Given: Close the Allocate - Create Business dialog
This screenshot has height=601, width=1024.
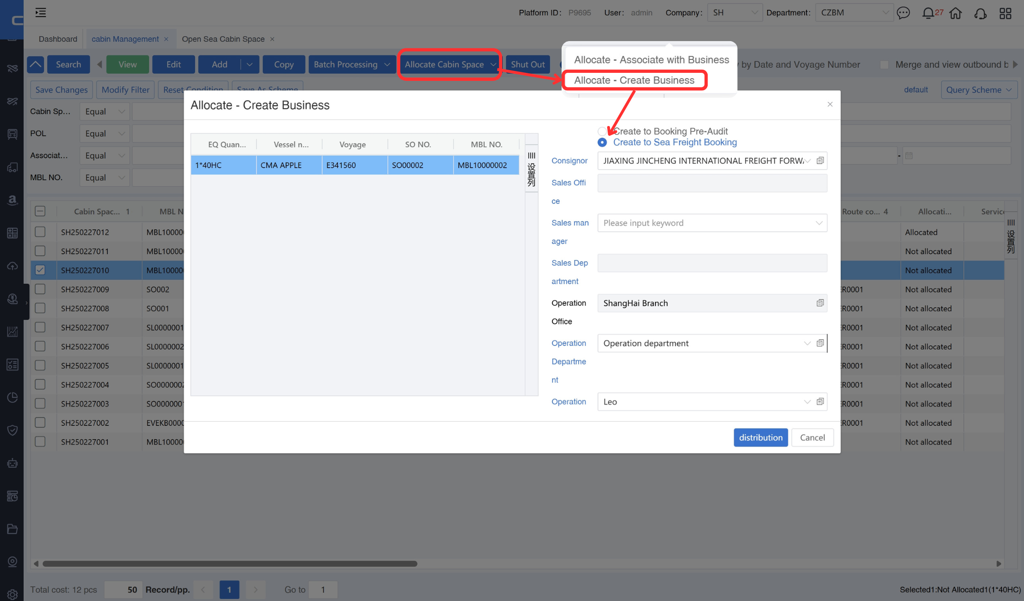Looking at the screenshot, I should click(x=830, y=104).
